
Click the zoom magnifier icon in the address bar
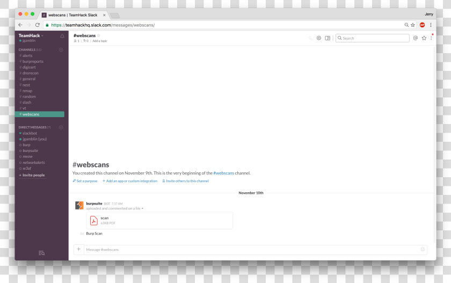406,25
